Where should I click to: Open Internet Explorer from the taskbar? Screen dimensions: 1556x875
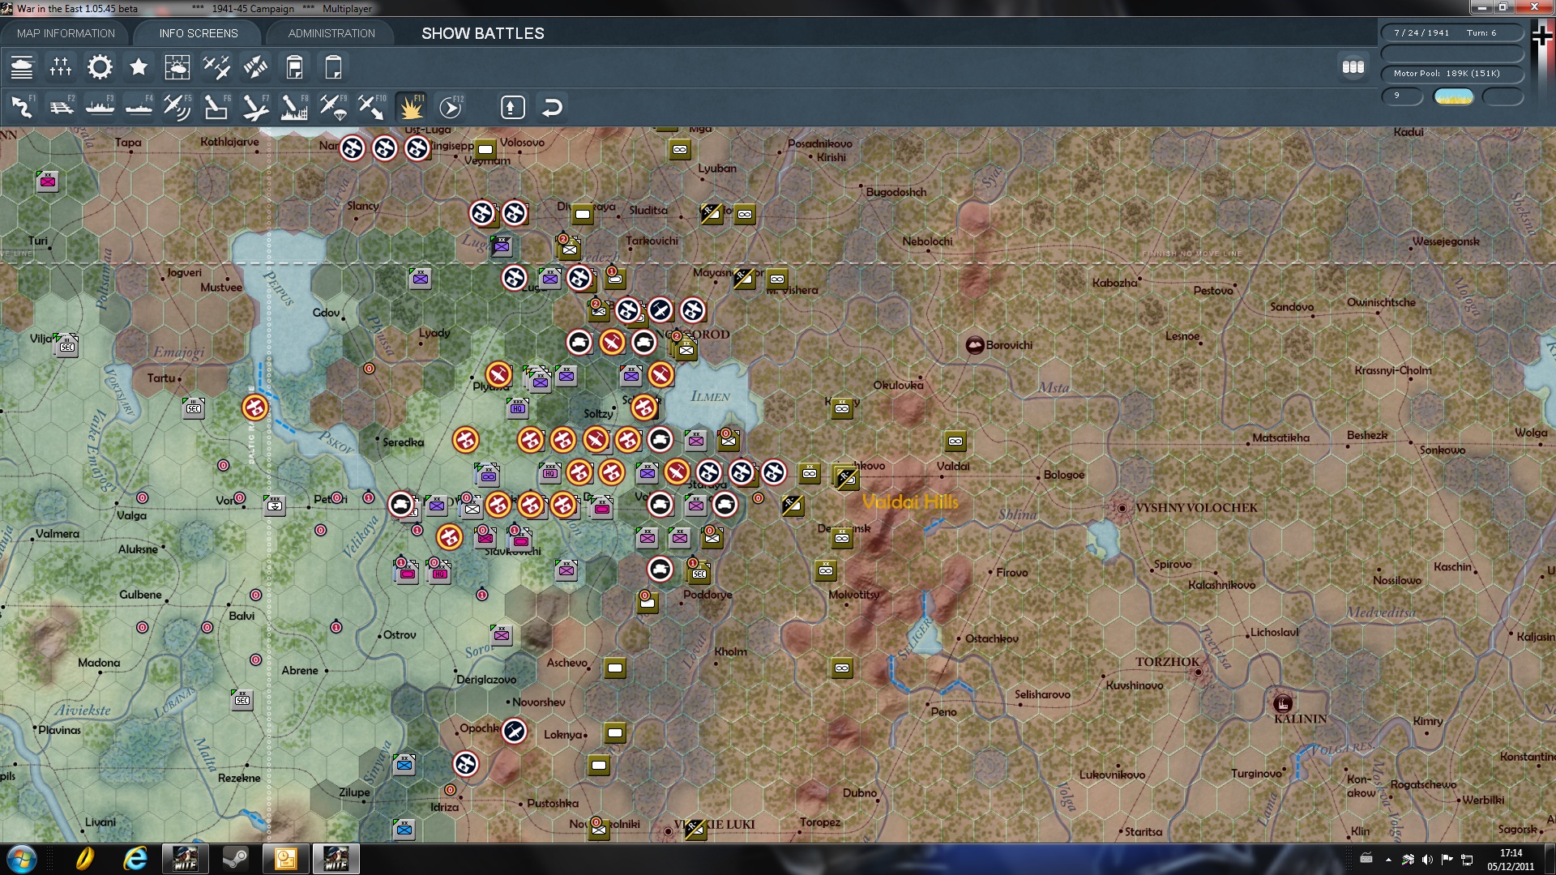135,859
